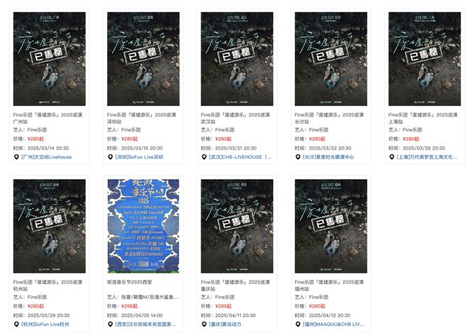The height and width of the screenshot is (336, 469).
Task: Open the [广州]太空间Livehouse venue link
Action: coord(47,157)
